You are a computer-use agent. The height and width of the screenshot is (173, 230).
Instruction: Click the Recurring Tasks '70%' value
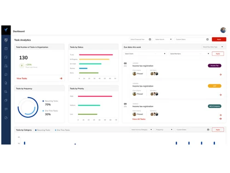pos(48,105)
